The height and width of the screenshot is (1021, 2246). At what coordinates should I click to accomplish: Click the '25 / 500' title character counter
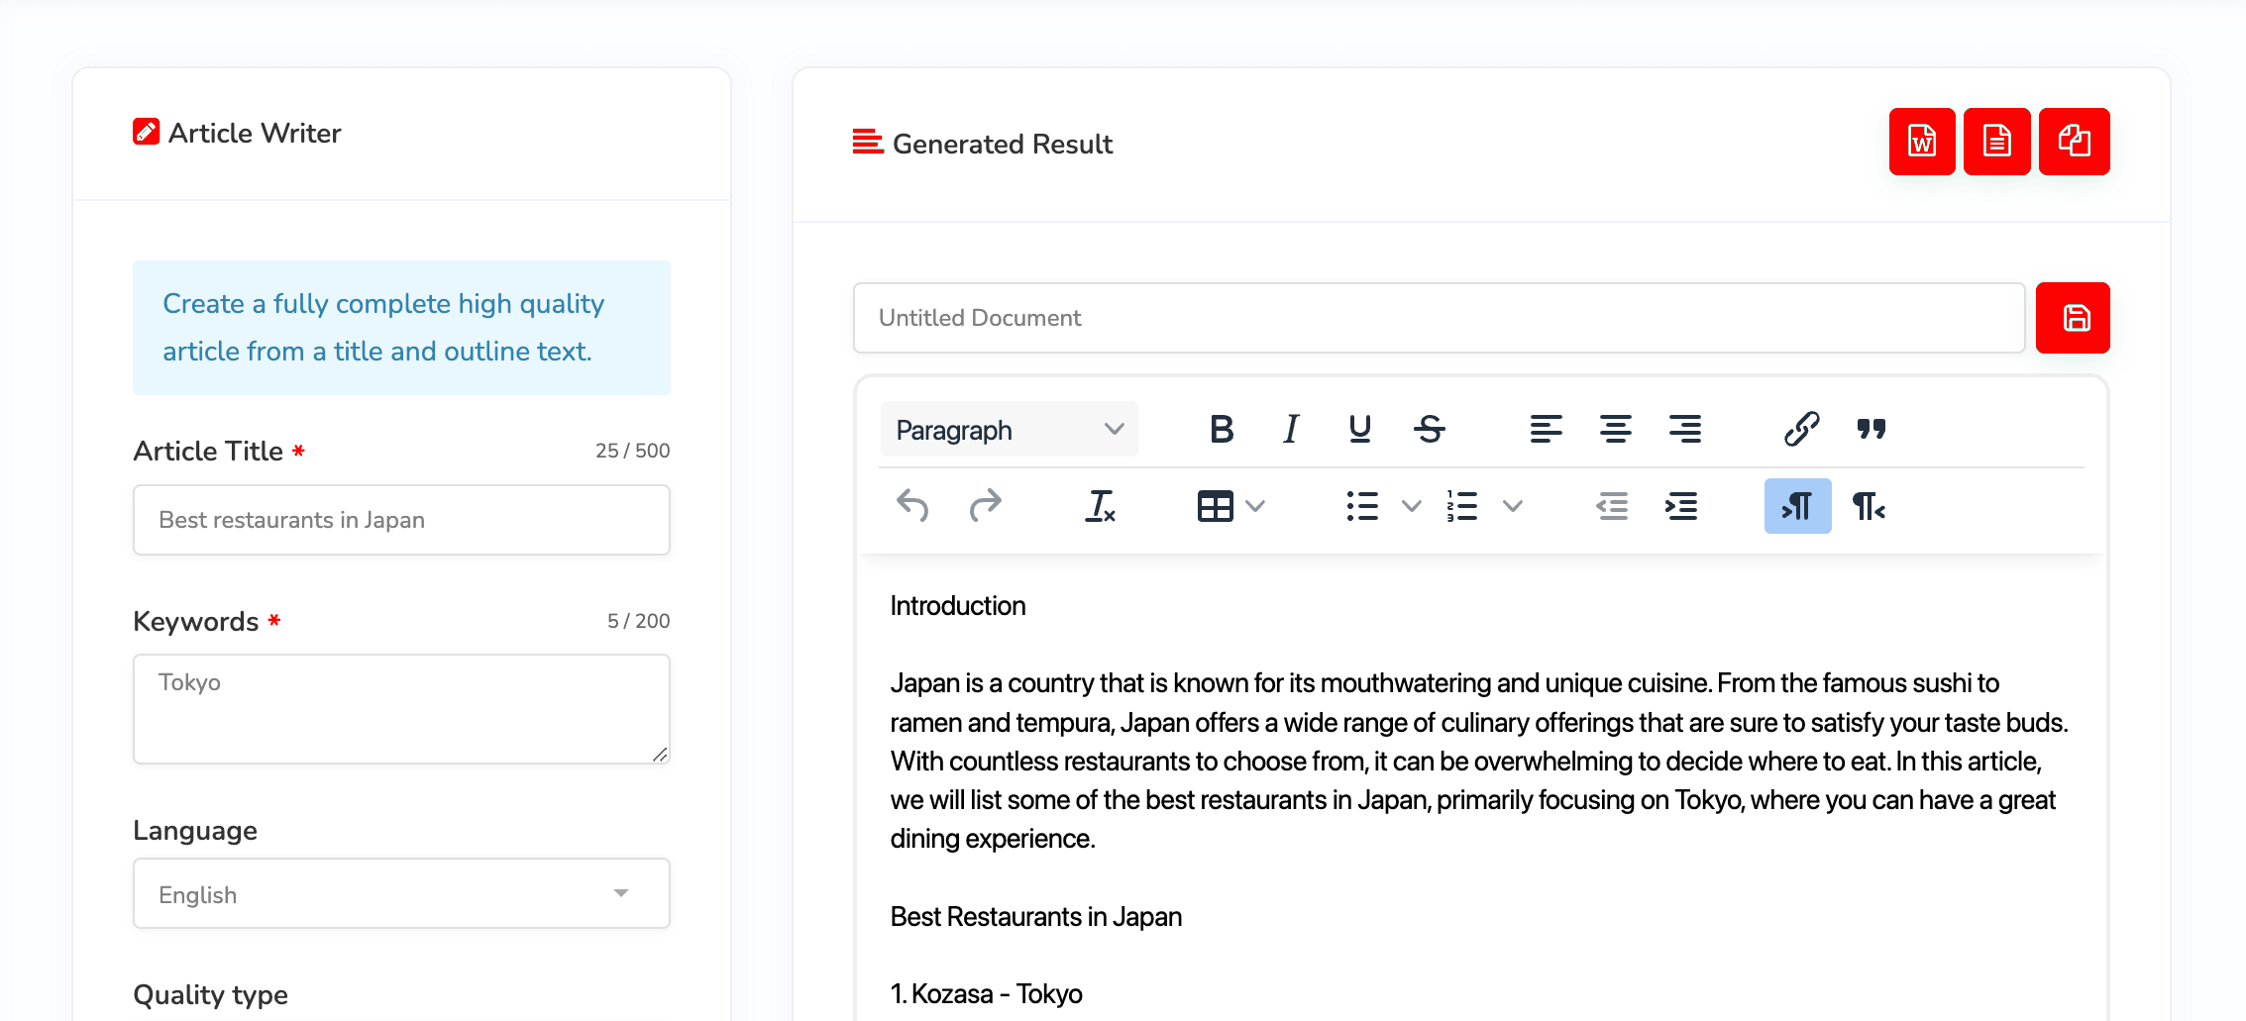632,451
